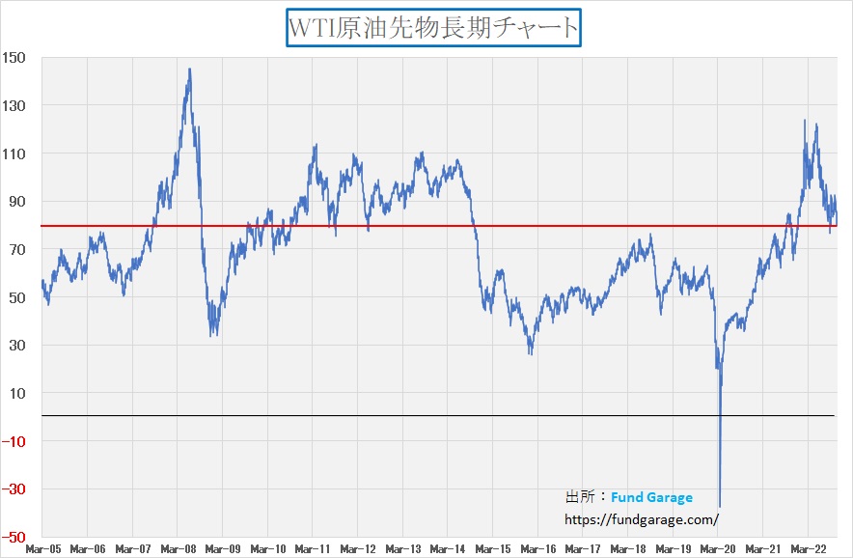Select the Mar-11 x-axis date label
853x558 pixels.
[313, 549]
